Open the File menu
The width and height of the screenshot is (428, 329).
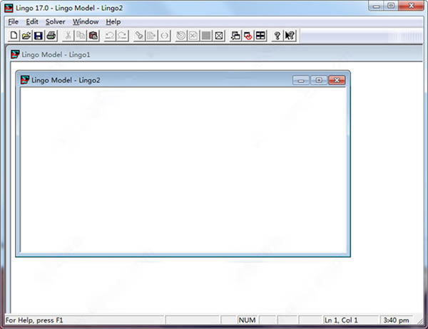coord(14,21)
